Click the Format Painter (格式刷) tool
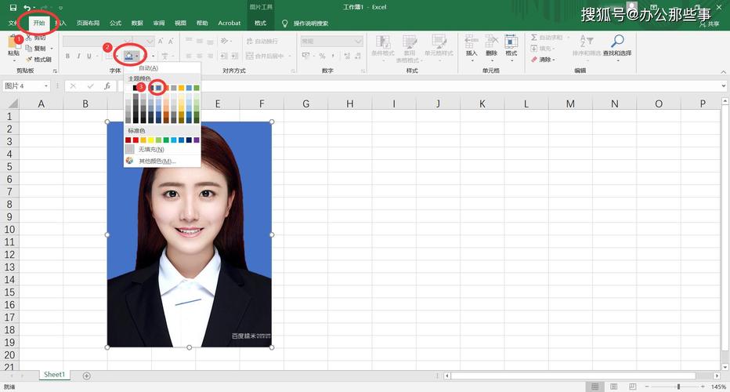The width and height of the screenshot is (730, 392). coord(38,60)
